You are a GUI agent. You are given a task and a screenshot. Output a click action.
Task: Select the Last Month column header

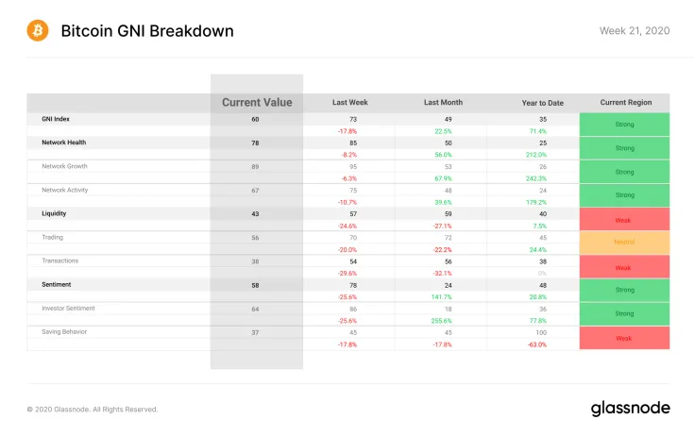(443, 102)
